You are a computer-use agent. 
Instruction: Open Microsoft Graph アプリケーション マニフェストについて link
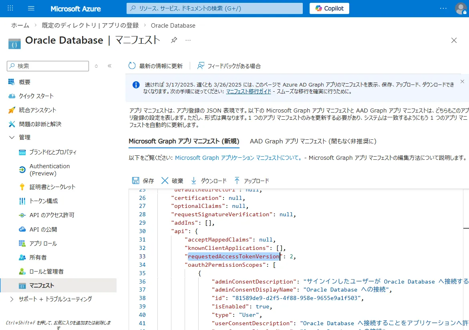pyautogui.click(x=238, y=158)
